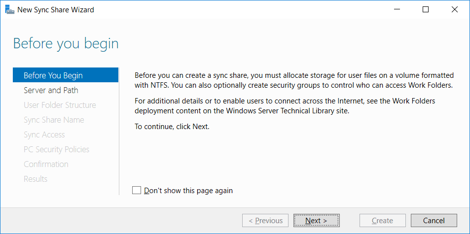
Task: Click the large Before you begin heading
Action: [x=66, y=43]
